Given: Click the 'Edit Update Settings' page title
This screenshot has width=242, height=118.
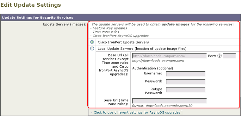Looking at the screenshot, I should pos(31,5).
